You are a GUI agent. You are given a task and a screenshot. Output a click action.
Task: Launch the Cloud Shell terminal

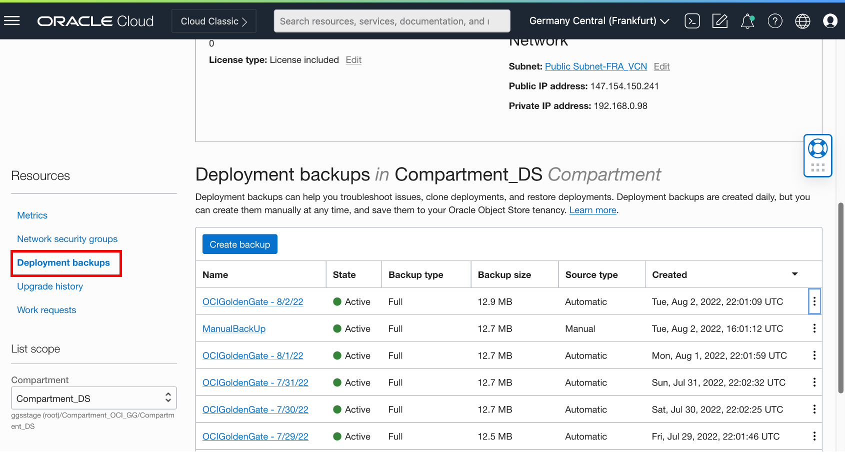click(692, 20)
